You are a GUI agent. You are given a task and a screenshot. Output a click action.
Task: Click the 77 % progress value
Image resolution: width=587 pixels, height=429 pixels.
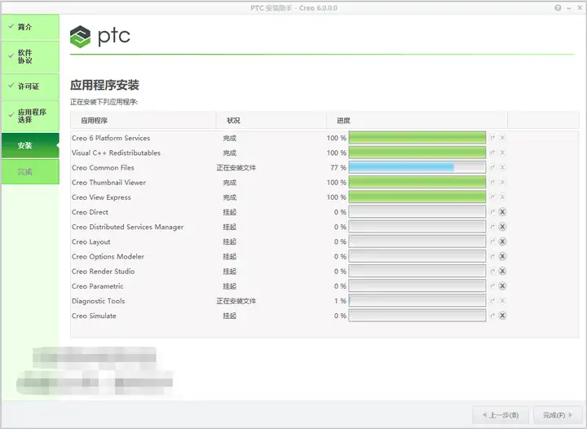click(338, 168)
